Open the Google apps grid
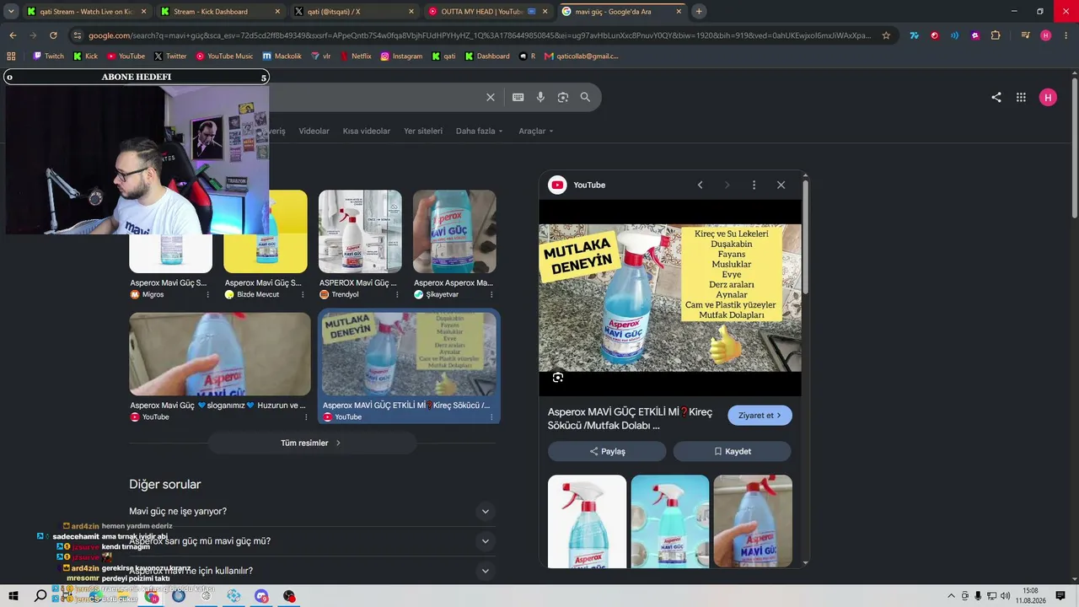1079x607 pixels. [1021, 97]
